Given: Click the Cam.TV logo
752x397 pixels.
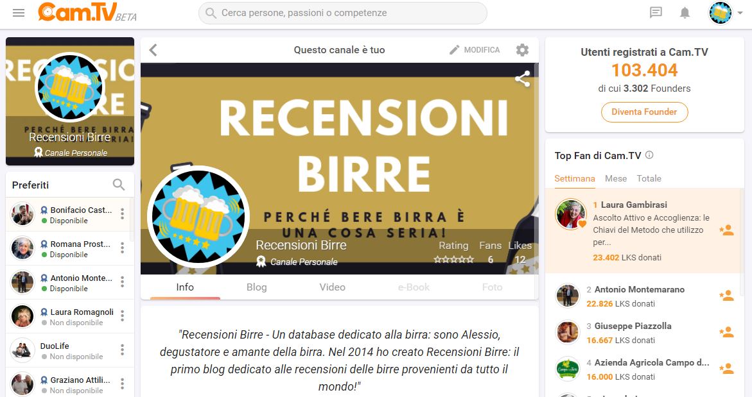Looking at the screenshot, I should [87, 12].
